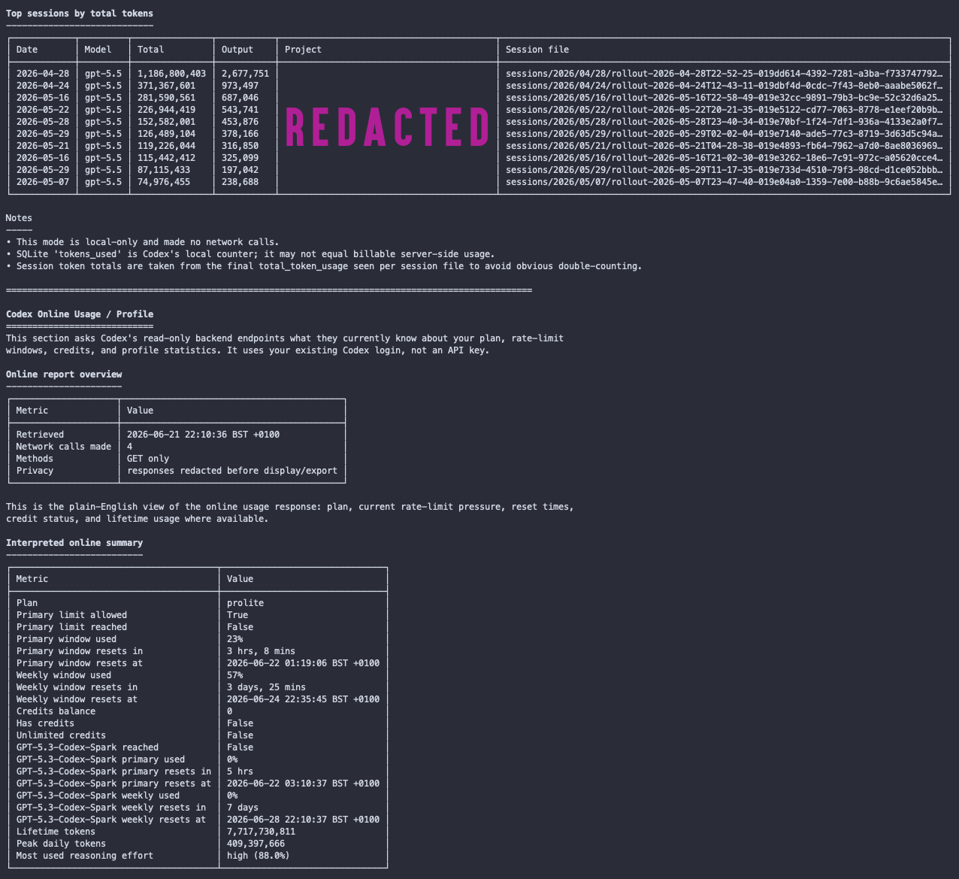Select total value 371,367,601
The height and width of the screenshot is (879, 959).
click(166, 86)
